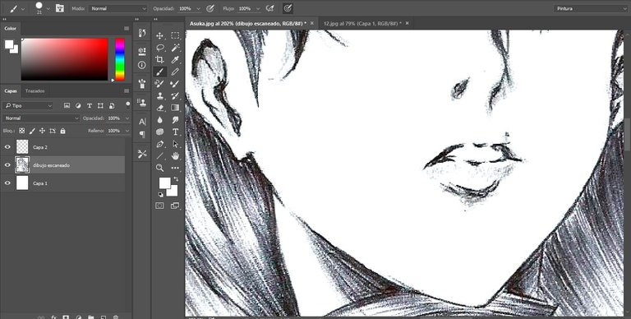Open the Pintura workspace dropdown
The width and height of the screenshot is (631, 319).
point(591,8)
